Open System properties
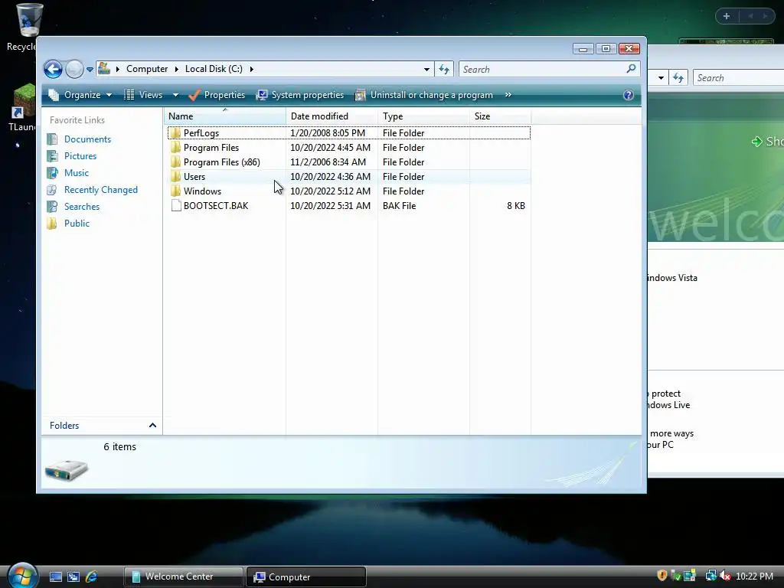Image resolution: width=784 pixels, height=588 pixels. click(300, 95)
